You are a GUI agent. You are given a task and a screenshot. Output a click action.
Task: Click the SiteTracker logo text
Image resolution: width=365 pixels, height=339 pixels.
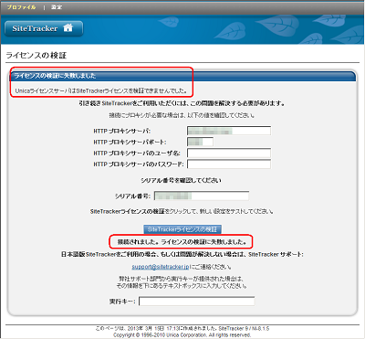coord(35,28)
